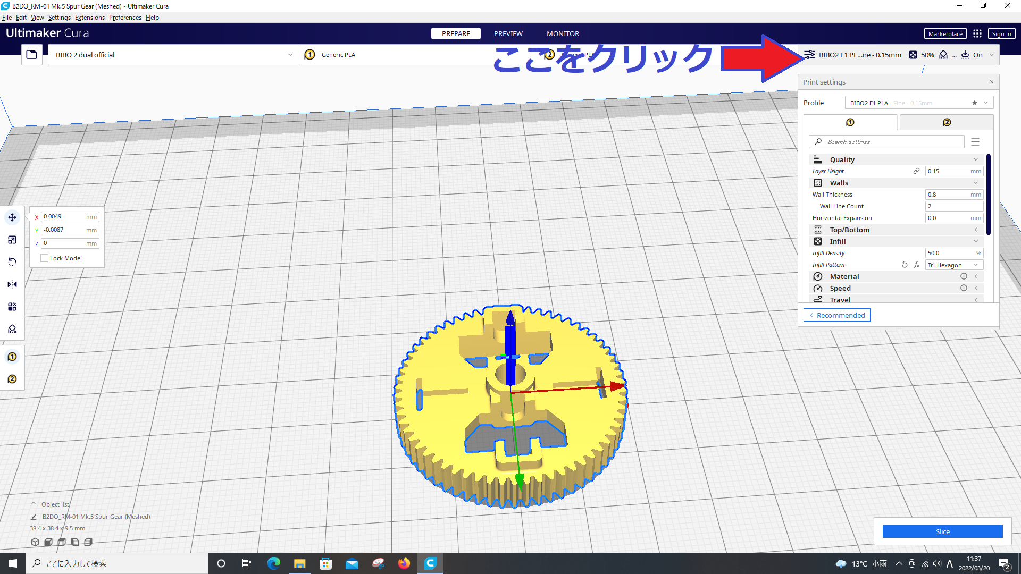Click the Recommended button

pos(837,315)
